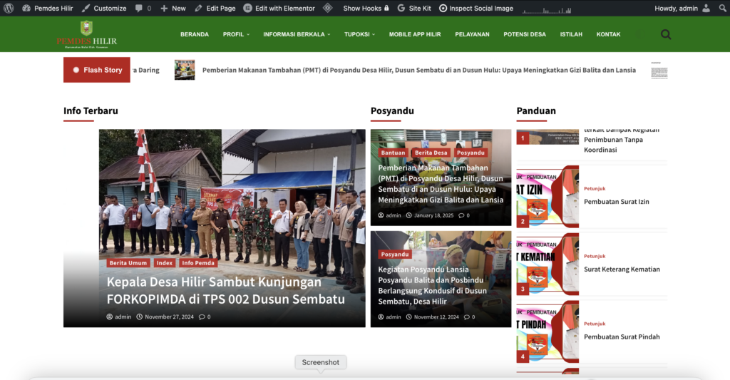Click Edit with Elementor

279,8
